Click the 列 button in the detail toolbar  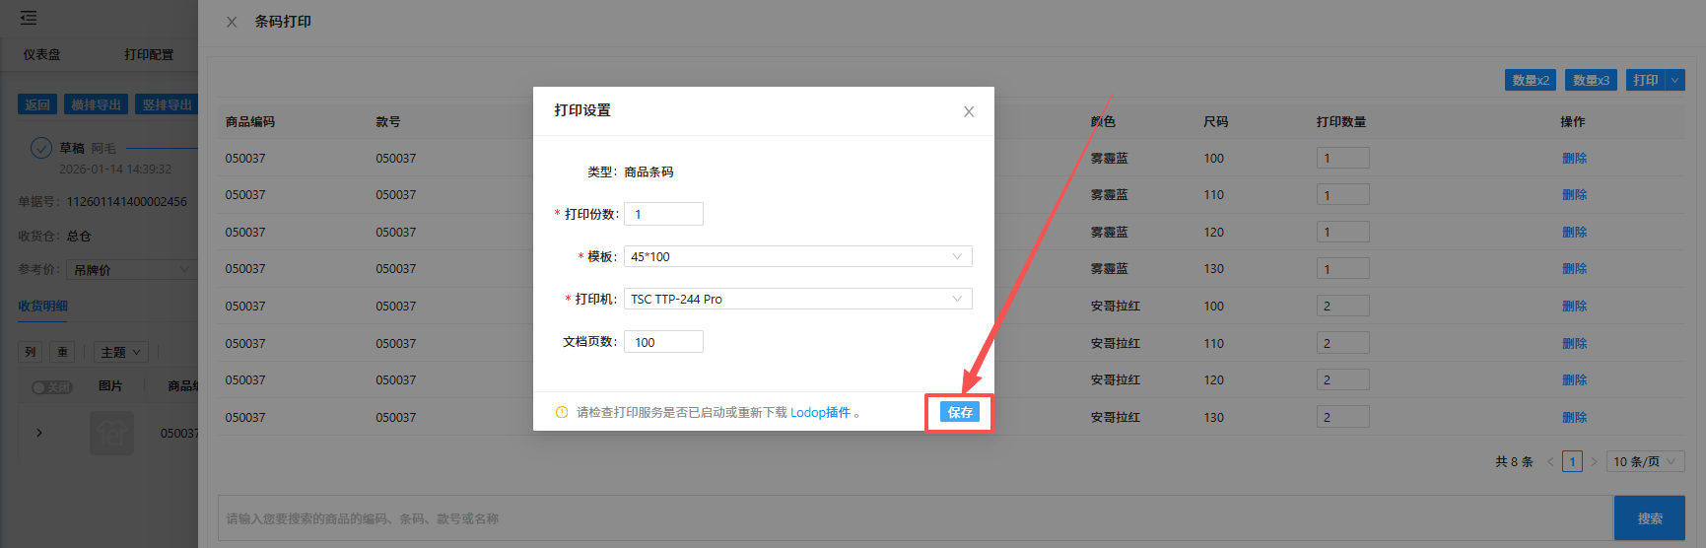point(31,352)
